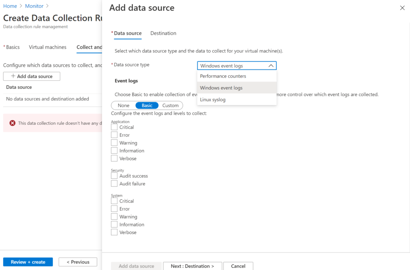Click the plus icon on Add data source

pos(13,76)
